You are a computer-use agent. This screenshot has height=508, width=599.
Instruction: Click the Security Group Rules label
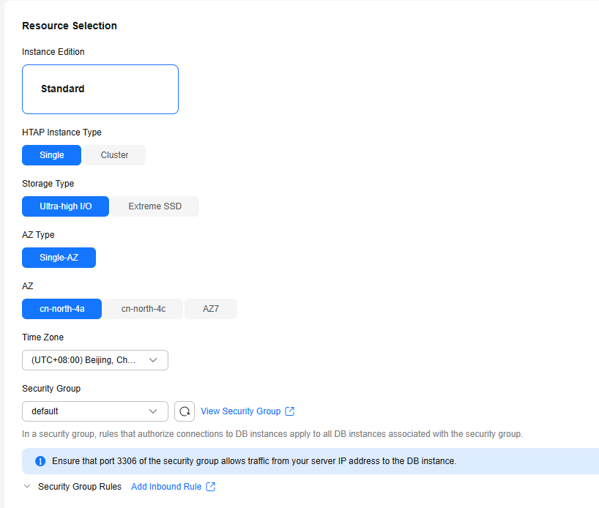click(x=80, y=487)
